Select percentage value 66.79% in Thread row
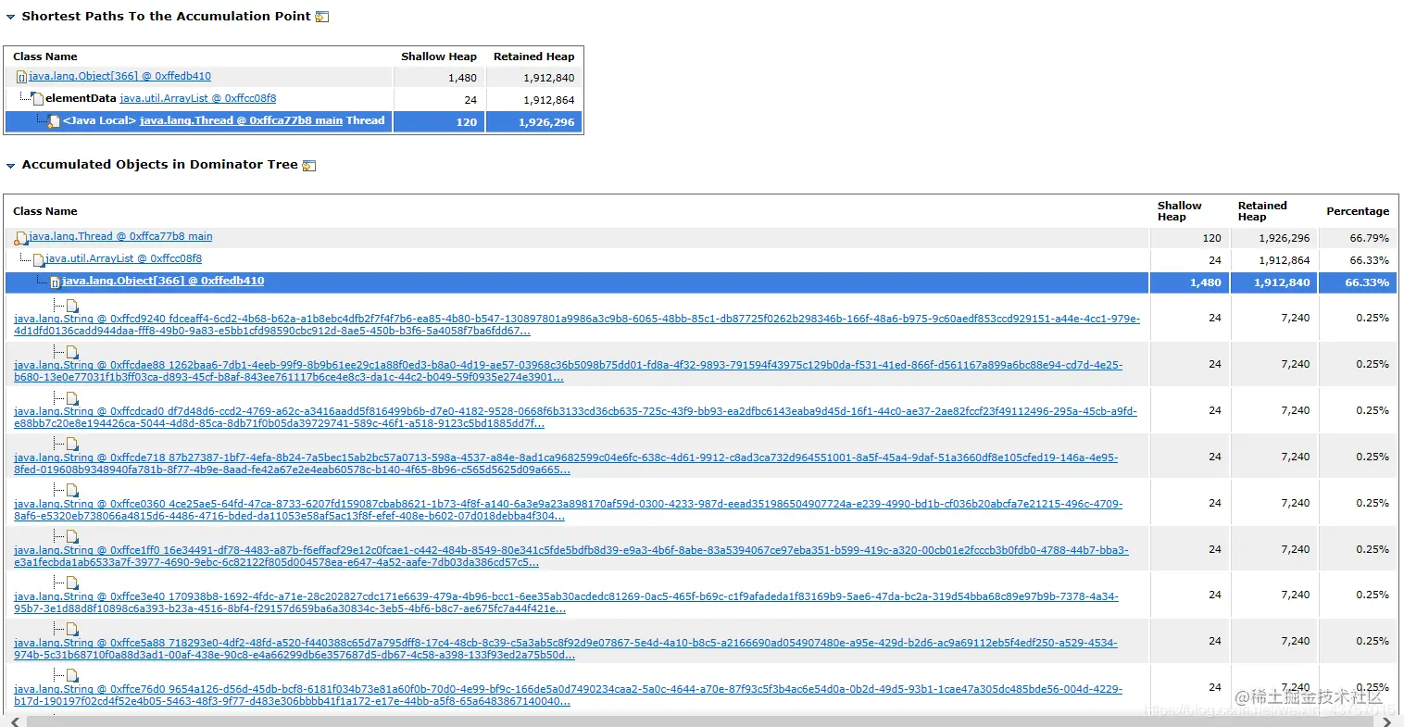Screen dimensions: 1404x727 tap(1369, 238)
